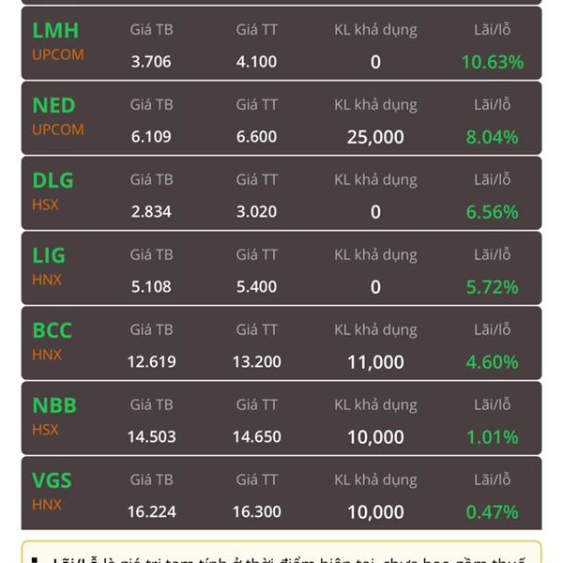Viewport: 563px width, 563px height.
Task: Click the VGS average price 16.224
Action: (x=151, y=511)
